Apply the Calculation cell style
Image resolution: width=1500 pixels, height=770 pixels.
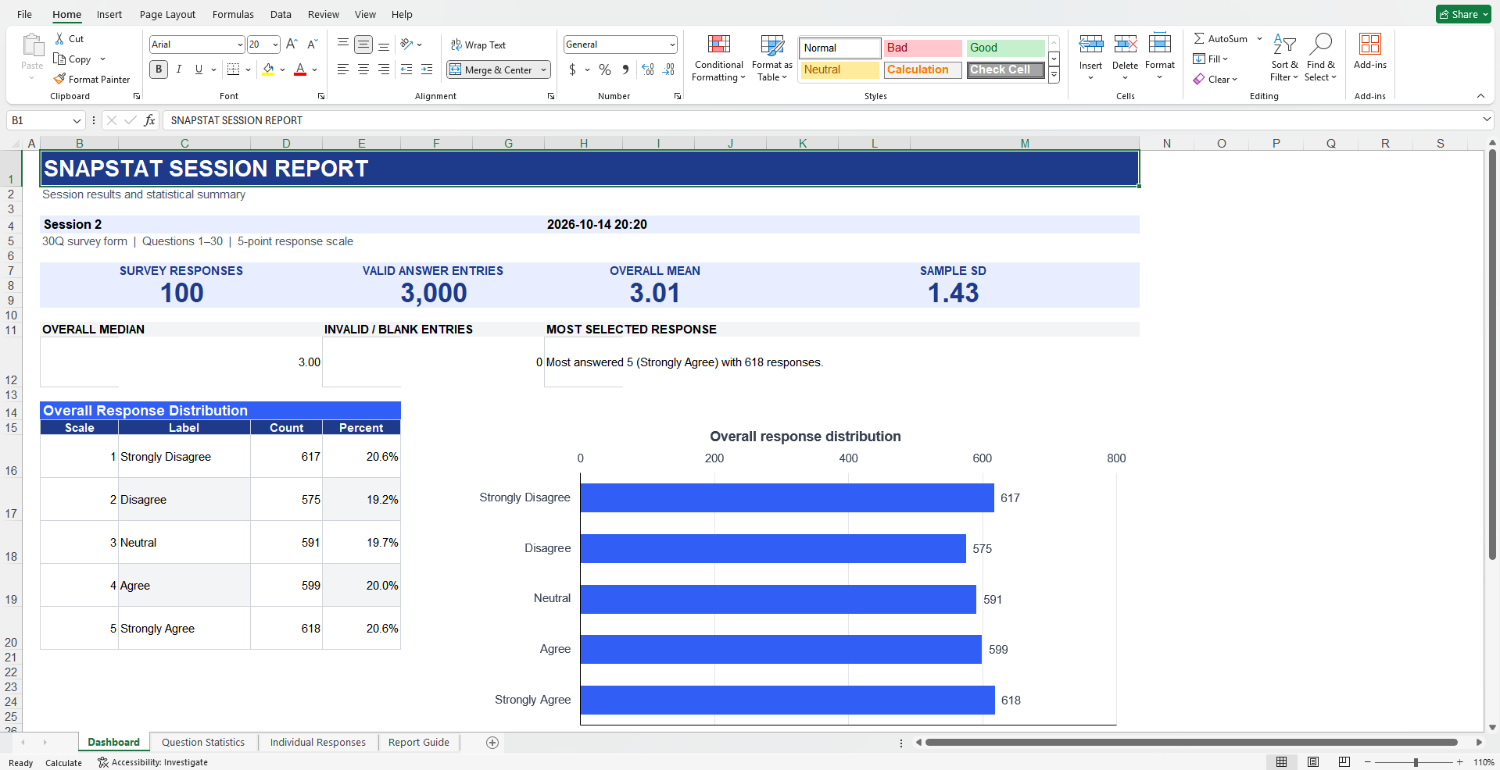pyautogui.click(x=922, y=70)
